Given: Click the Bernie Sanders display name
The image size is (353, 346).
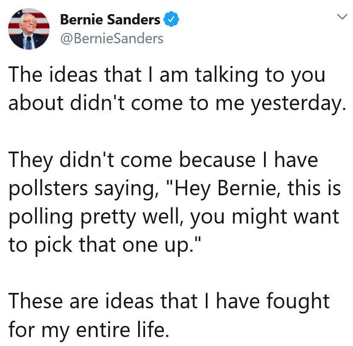Looking at the screenshot, I should 110,19.
